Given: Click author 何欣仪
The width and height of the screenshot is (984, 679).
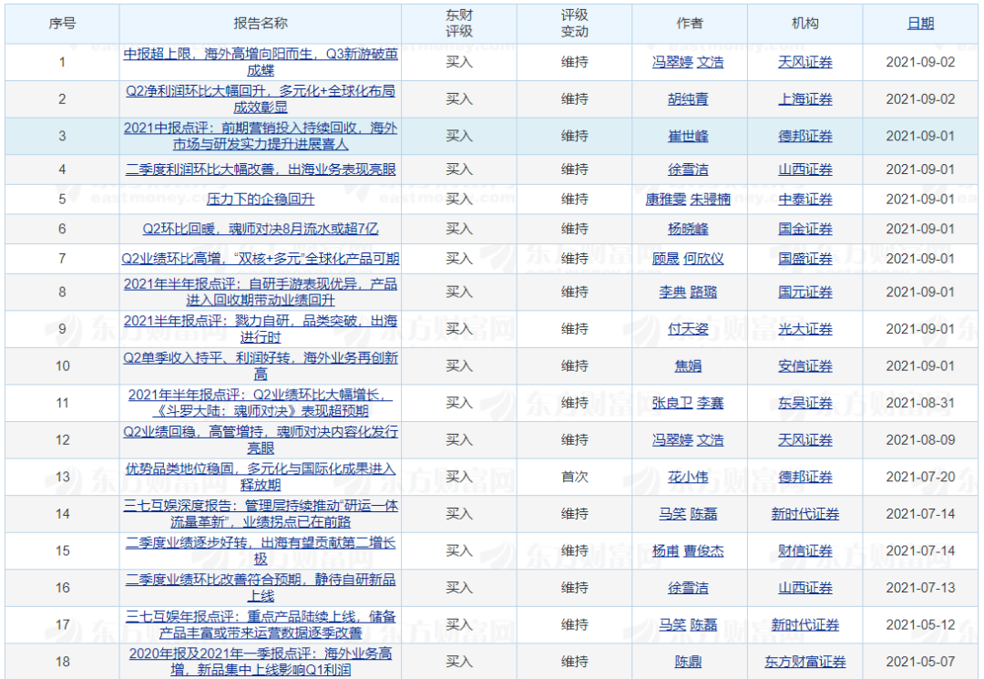Looking at the screenshot, I should coord(703,259).
